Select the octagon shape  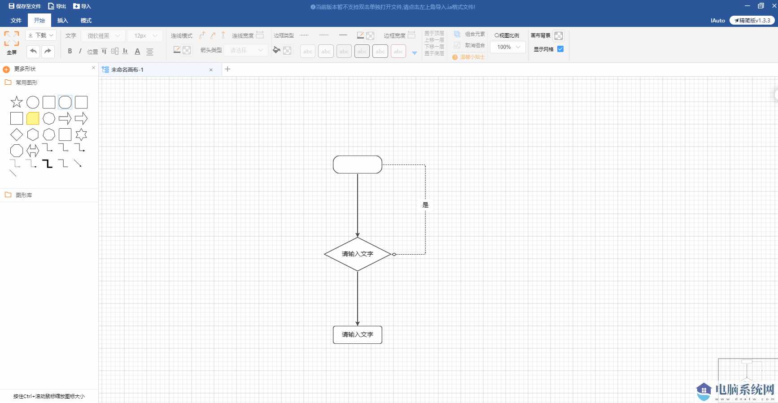[x=17, y=151]
